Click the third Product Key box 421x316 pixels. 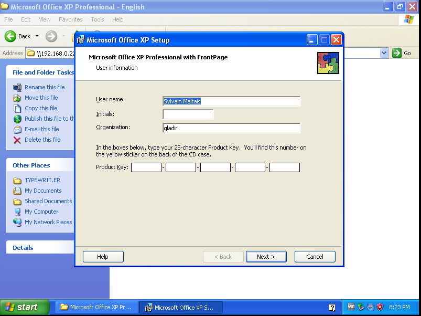(x=215, y=167)
